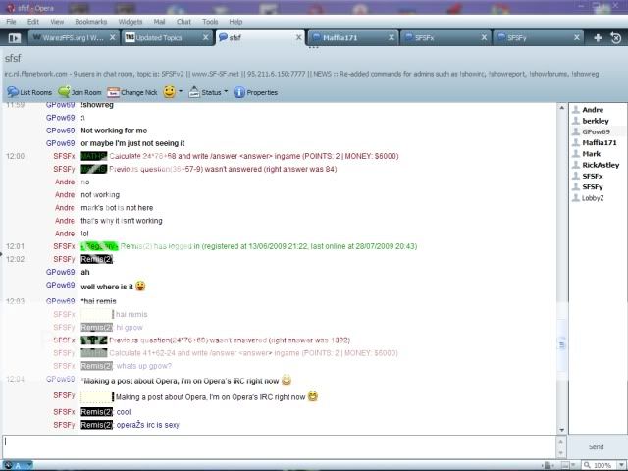628x471 pixels.
Task: Click the TMS favicon on Updated Topics tab
Action: (x=130, y=37)
